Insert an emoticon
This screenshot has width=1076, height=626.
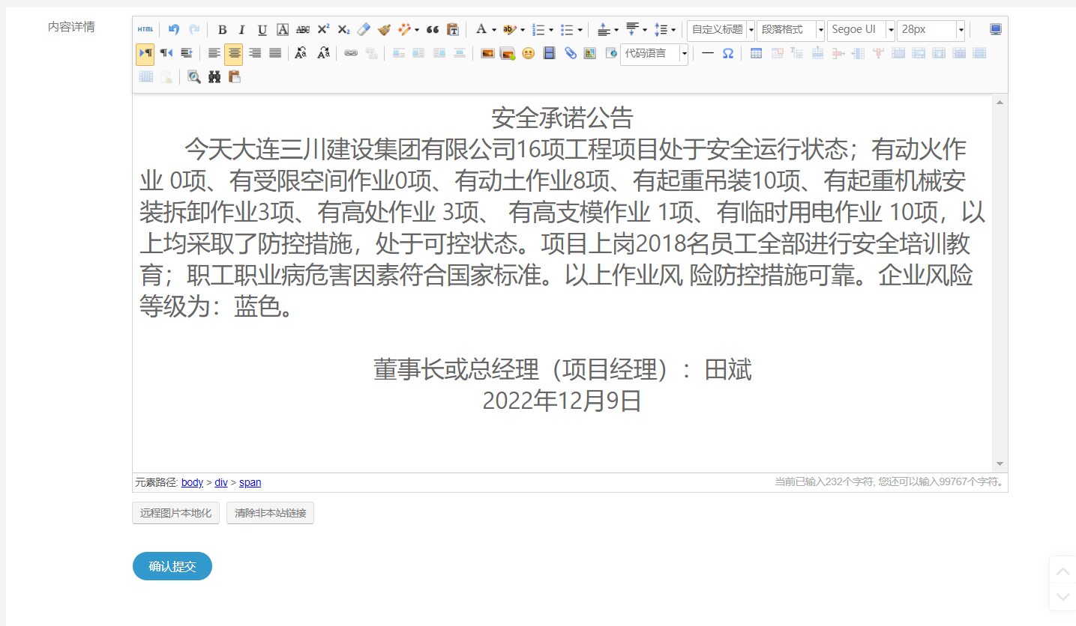pyautogui.click(x=529, y=53)
